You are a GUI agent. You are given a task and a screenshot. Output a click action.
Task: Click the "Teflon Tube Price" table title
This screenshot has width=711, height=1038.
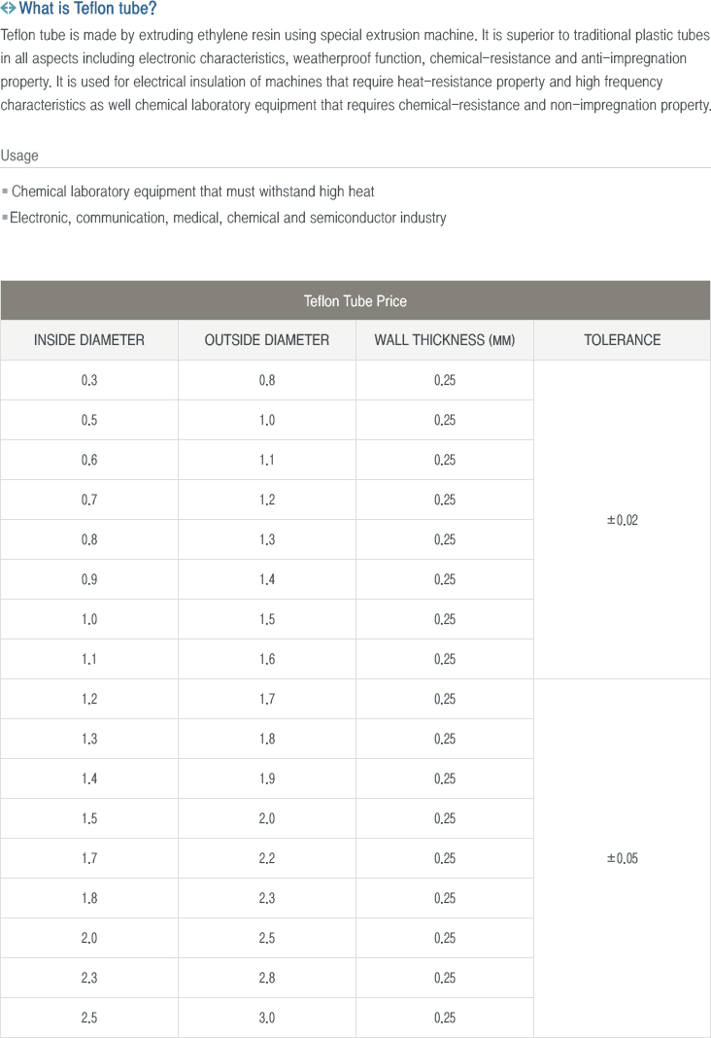pyautogui.click(x=355, y=301)
